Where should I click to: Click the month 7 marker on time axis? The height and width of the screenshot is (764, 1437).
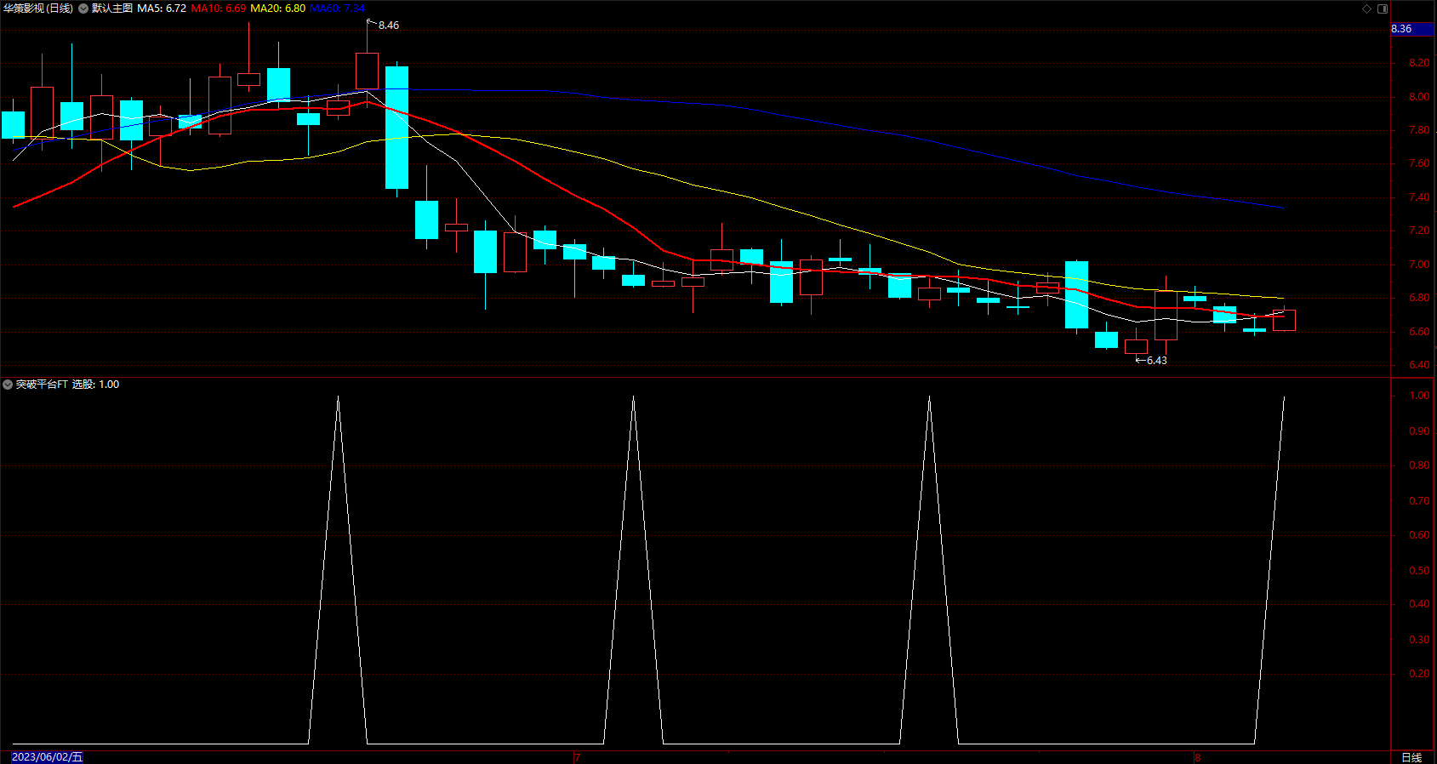tap(577, 757)
